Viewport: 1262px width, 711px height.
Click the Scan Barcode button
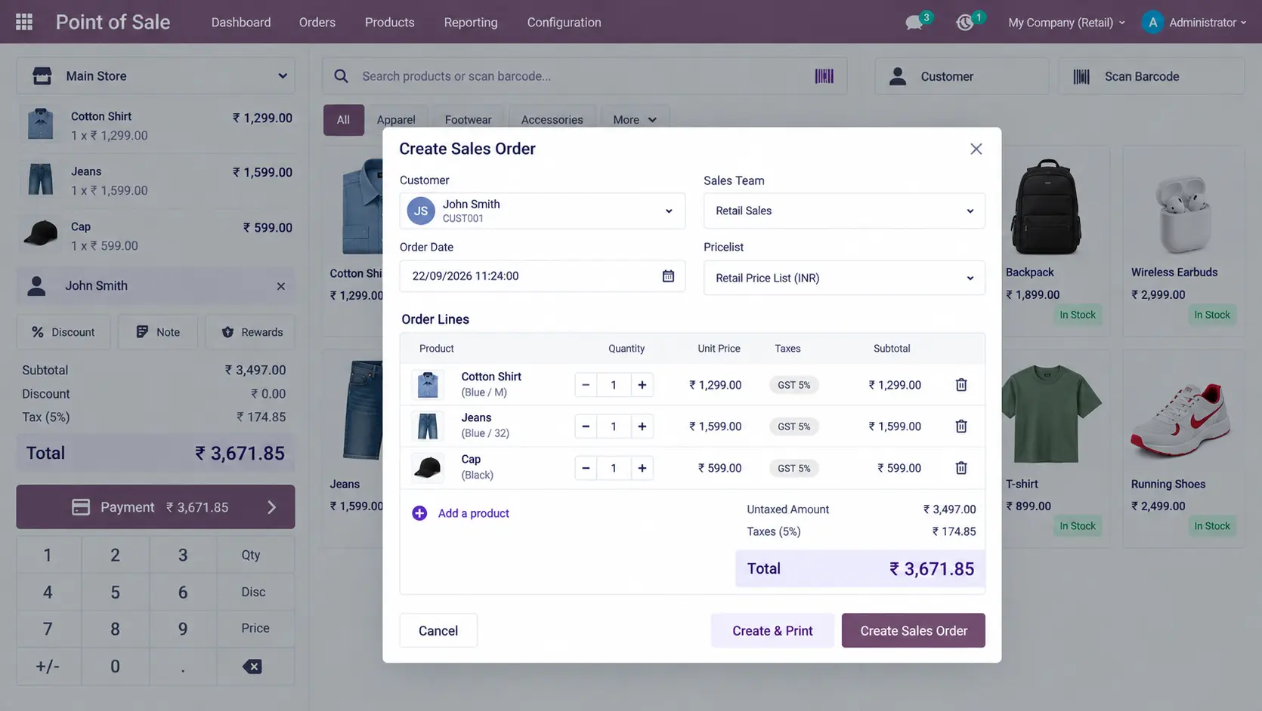tap(1151, 76)
